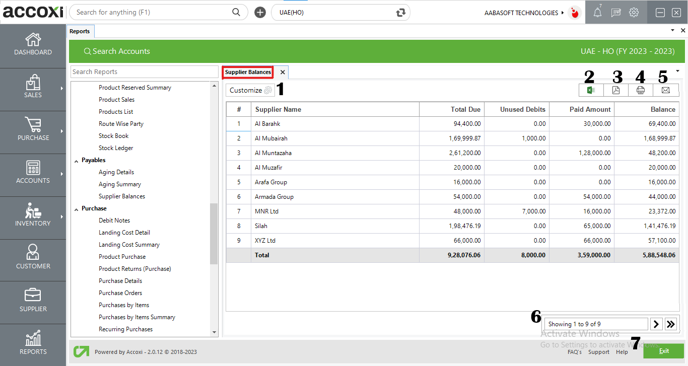Print the Supplier Balances report
Viewport: 688px width, 366px height.
[640, 90]
